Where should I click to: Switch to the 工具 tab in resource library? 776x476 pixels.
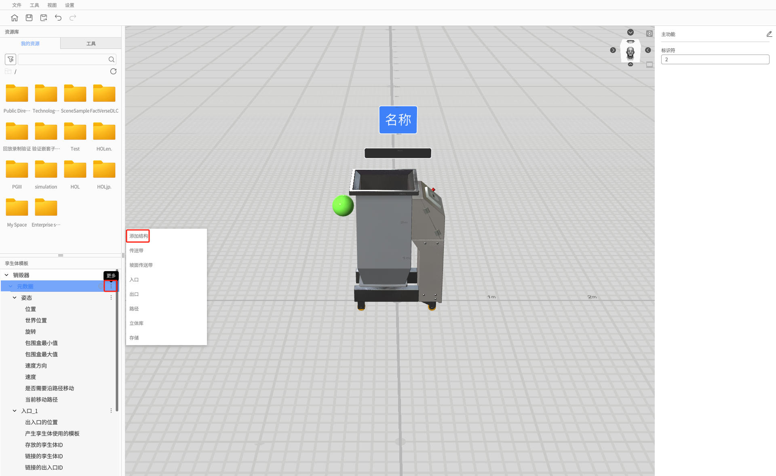(91, 44)
